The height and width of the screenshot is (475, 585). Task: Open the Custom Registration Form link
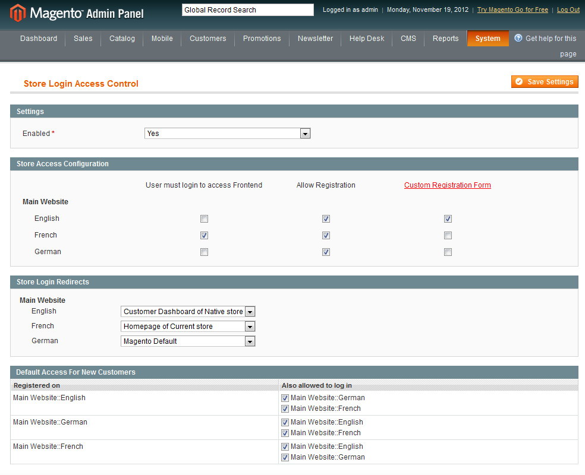[x=447, y=185]
